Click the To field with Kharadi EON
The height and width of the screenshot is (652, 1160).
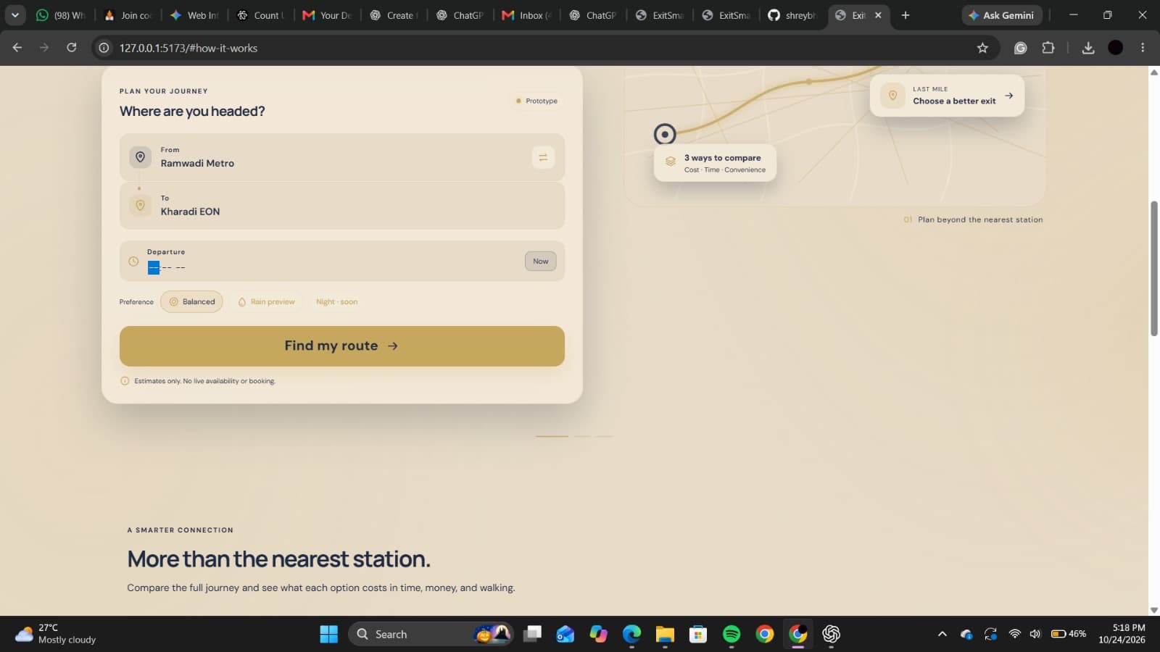(342, 206)
